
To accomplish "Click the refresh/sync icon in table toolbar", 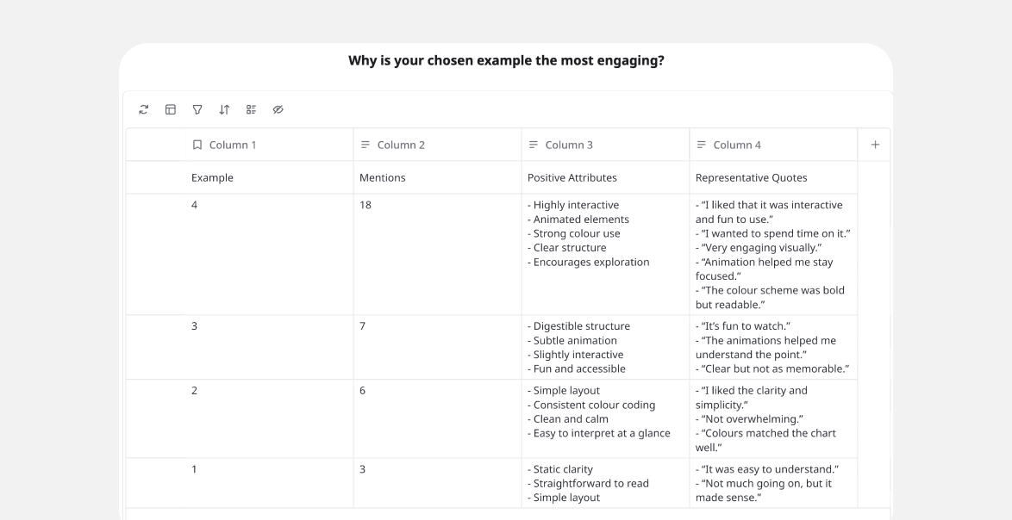I will point(144,109).
